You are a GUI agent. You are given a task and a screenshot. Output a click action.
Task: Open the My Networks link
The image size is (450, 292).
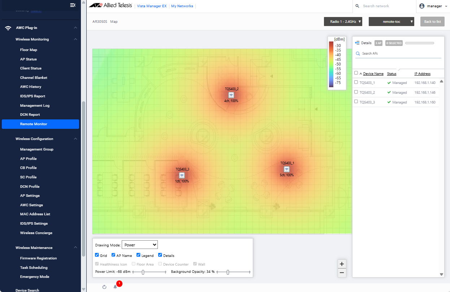click(182, 6)
